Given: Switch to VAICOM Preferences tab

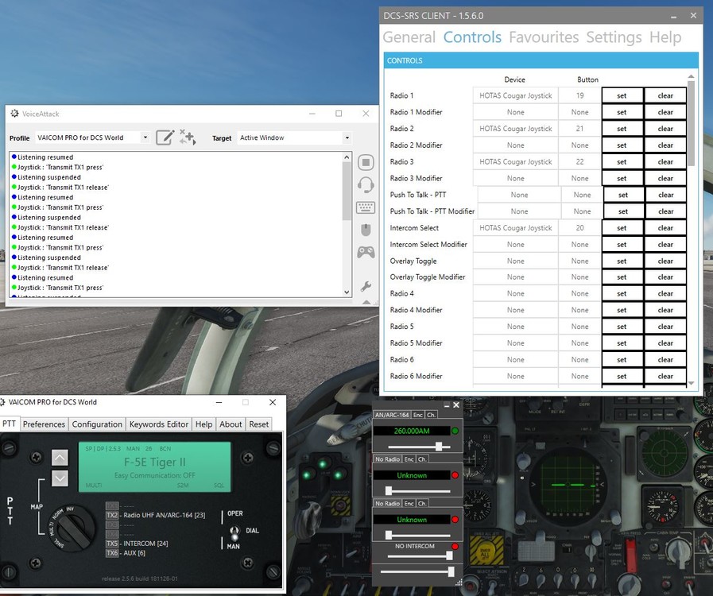Looking at the screenshot, I should (x=44, y=424).
